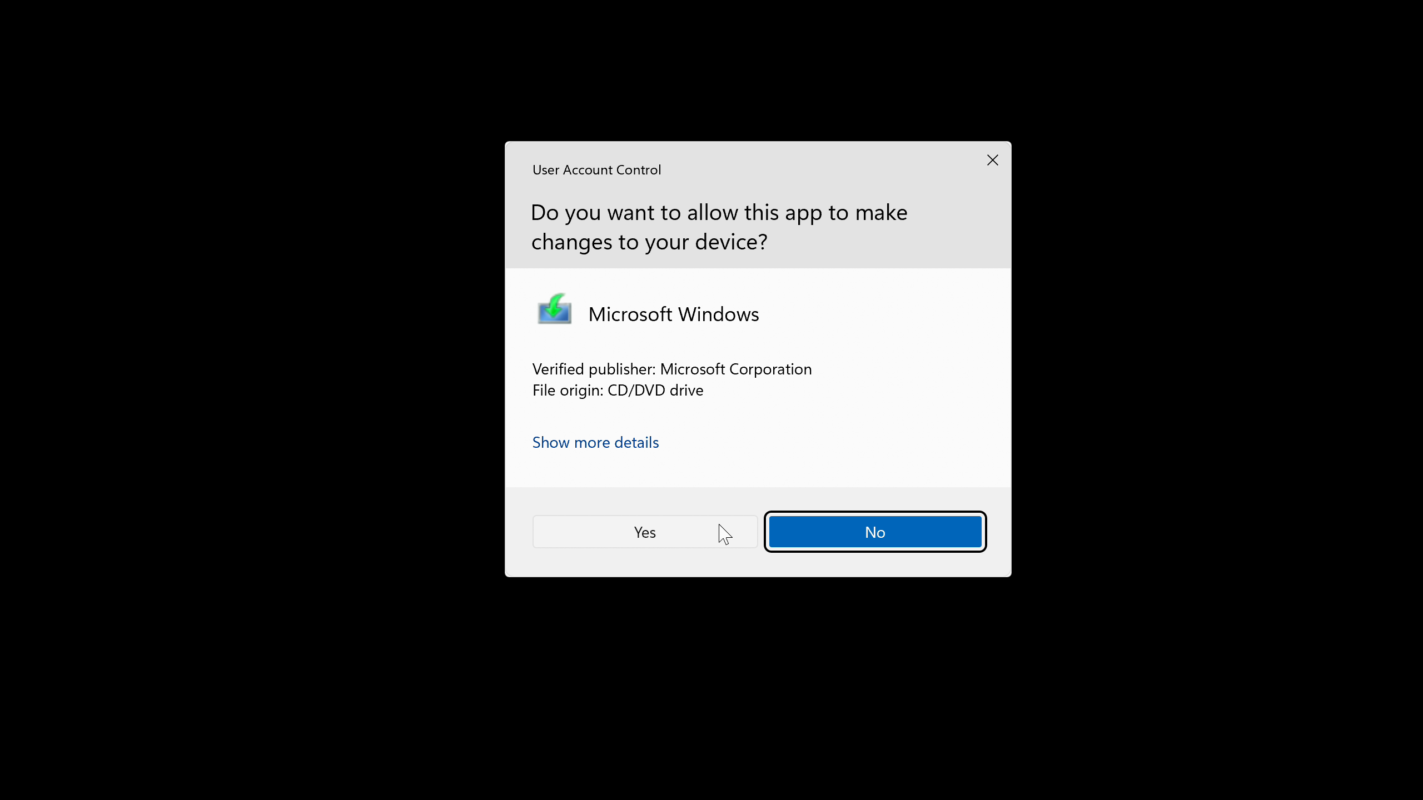The image size is (1423, 800).
Task: Click the Microsoft Windows installer icon
Action: click(x=554, y=309)
